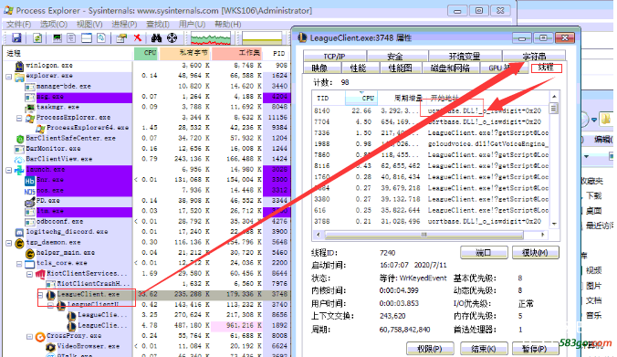Collapse the launch.exe tree node
617x357 pixels.
(x=8, y=170)
